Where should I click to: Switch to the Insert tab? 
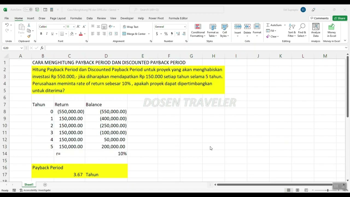31,18
